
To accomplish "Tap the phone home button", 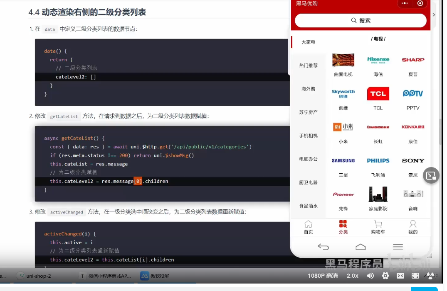I will tap(361, 247).
